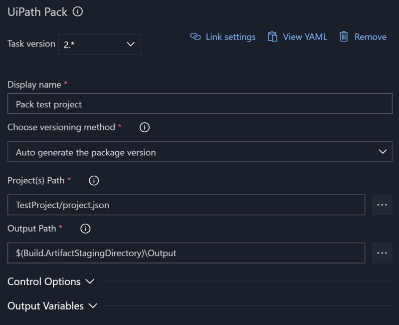
Task: Open the Task version dropdown
Action: click(x=100, y=44)
